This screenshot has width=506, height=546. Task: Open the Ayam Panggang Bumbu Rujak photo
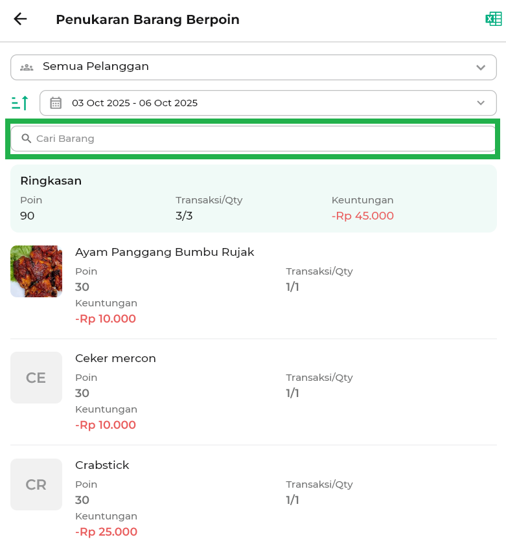click(x=36, y=271)
